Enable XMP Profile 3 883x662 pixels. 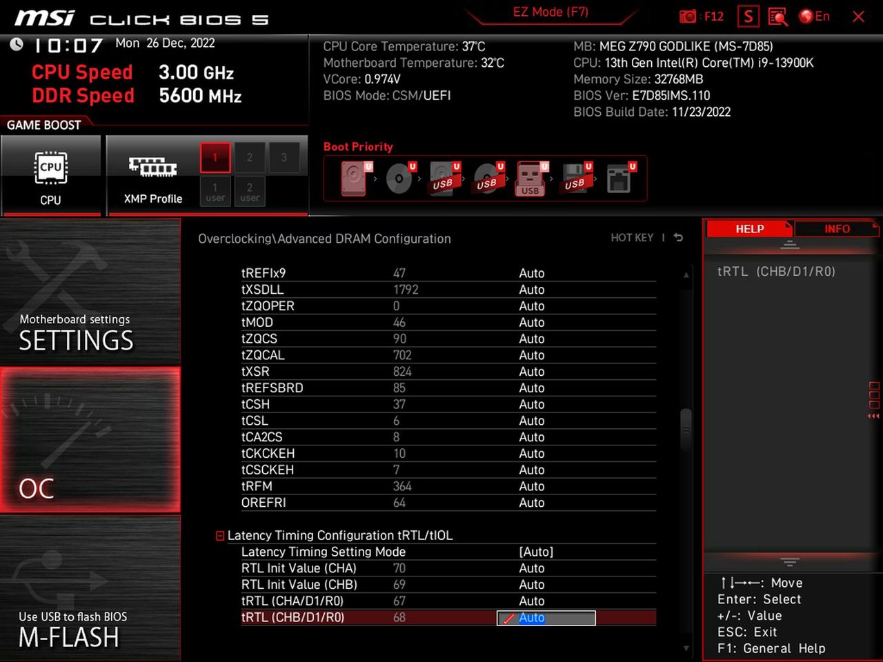click(284, 157)
